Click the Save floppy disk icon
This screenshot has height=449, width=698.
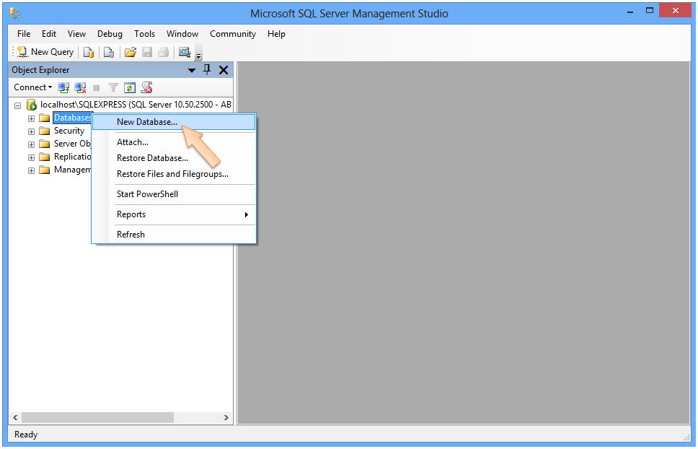[147, 53]
